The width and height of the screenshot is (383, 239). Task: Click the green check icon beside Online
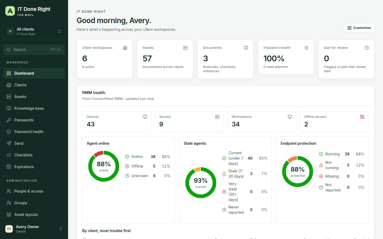(x=127, y=157)
